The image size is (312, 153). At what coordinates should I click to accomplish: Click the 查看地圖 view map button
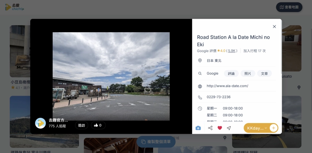point(289,7)
